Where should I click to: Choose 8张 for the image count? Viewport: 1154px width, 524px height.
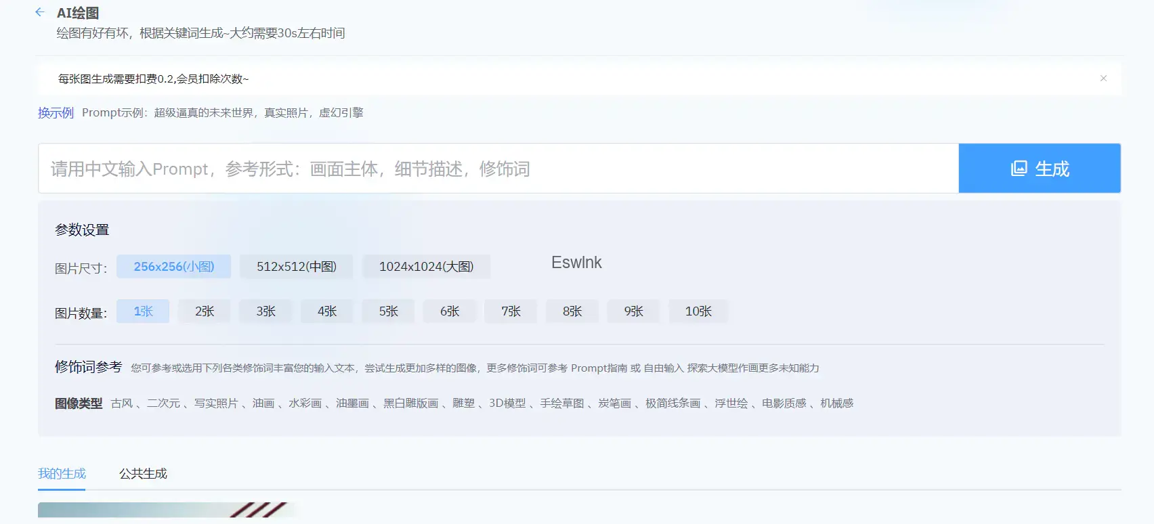tap(572, 311)
